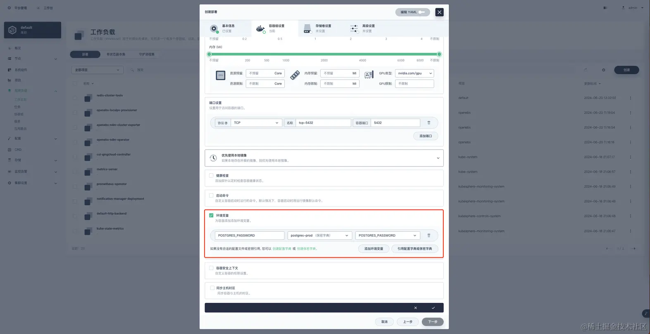The width and height of the screenshot is (650, 334).
Task: Check the redis-cluster-tools row checkbox
Action: 75,98
